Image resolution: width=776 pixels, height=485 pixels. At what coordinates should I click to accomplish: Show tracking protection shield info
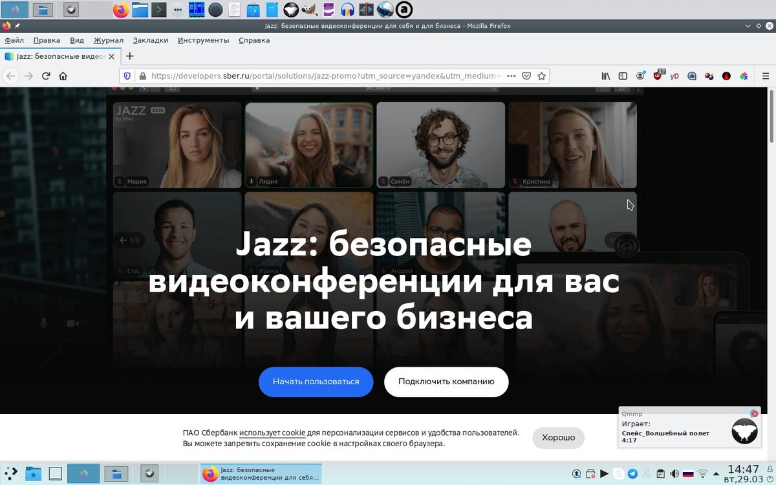(127, 76)
